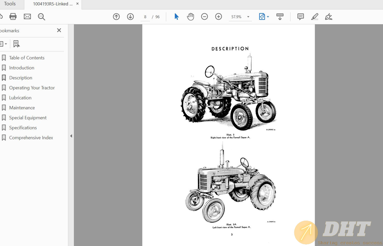Activate the hand pan tool

190,17
